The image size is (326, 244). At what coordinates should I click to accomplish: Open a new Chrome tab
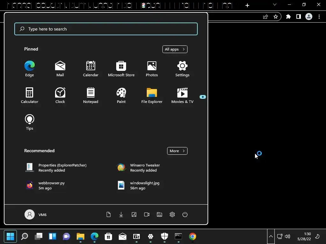(x=247, y=5)
